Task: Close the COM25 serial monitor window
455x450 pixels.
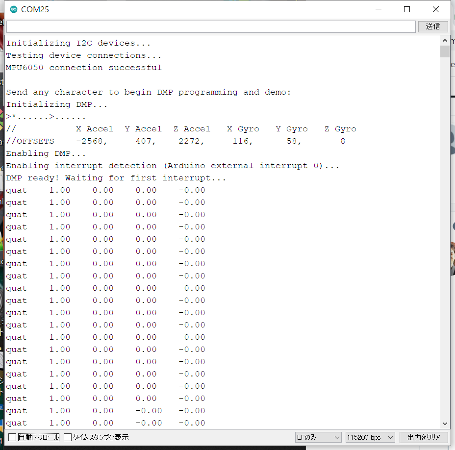Action: pos(435,9)
